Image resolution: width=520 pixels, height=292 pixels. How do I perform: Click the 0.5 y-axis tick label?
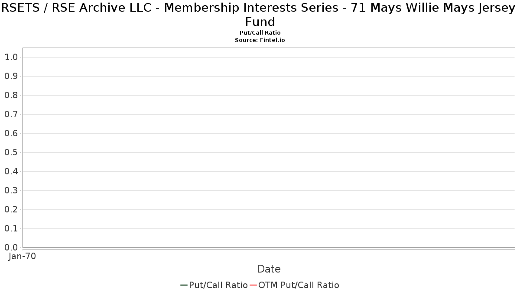point(11,152)
